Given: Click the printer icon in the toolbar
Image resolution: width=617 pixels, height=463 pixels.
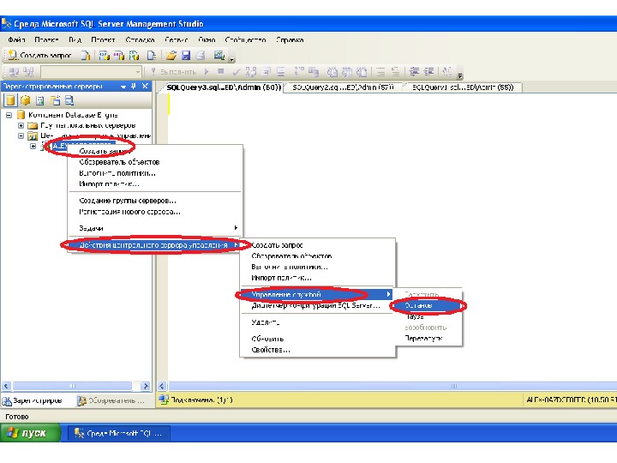Looking at the screenshot, I should tap(201, 56).
